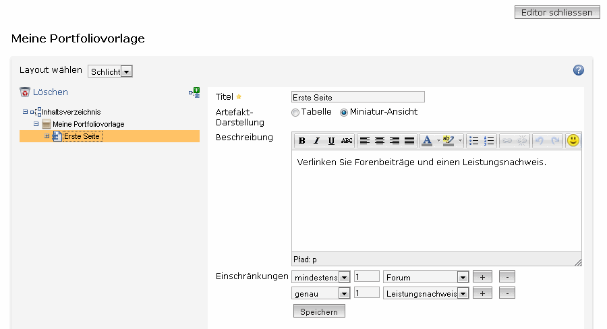Screen dimensions: 607x329
Task: Create a bulleted list in the description
Action: (x=473, y=141)
